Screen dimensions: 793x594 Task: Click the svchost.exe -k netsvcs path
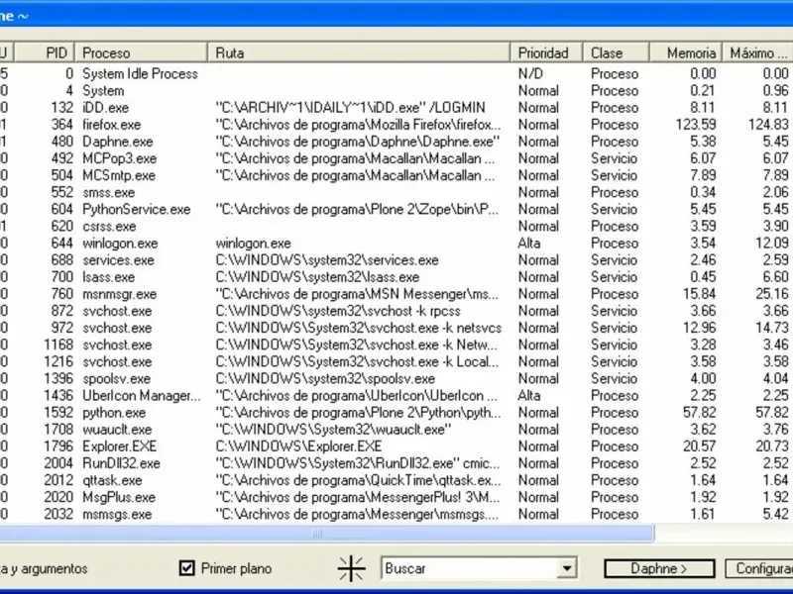pyautogui.click(x=359, y=328)
